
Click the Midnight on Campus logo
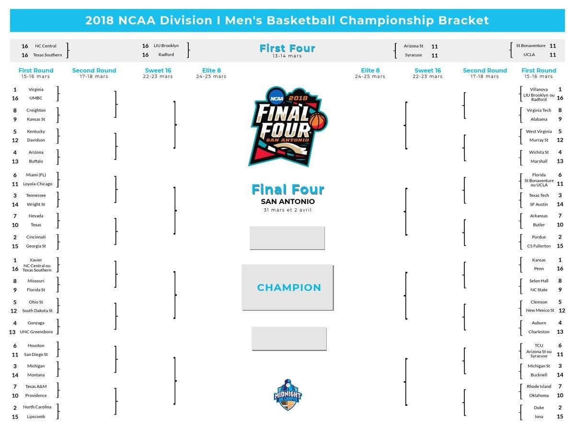pos(287,395)
